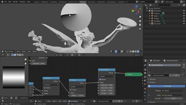Click the Surface Viewer shader field

(172, 91)
